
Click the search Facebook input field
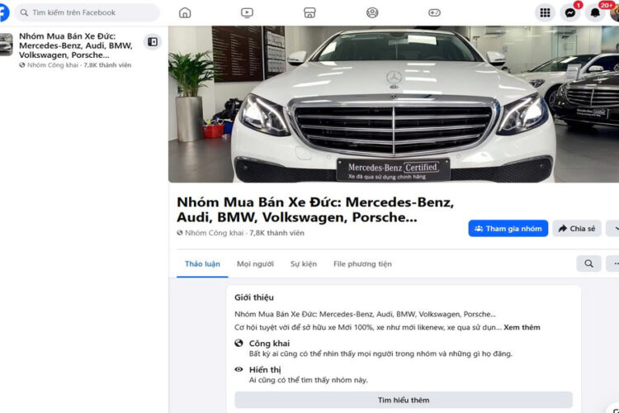coord(87,12)
